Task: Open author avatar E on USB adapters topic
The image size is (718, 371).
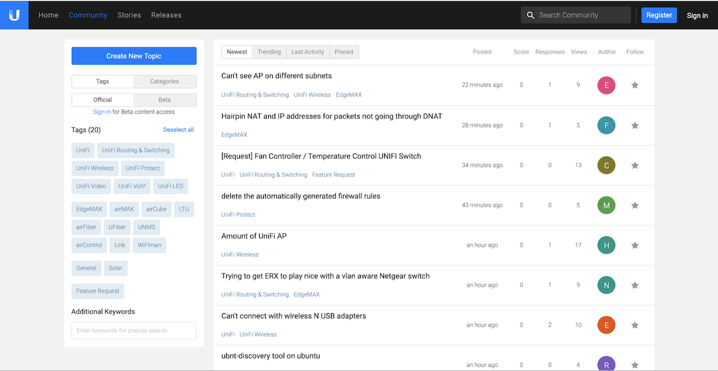Action: point(606,326)
